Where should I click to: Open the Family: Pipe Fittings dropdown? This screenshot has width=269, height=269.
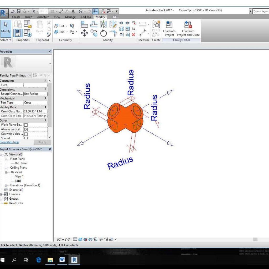30,76
